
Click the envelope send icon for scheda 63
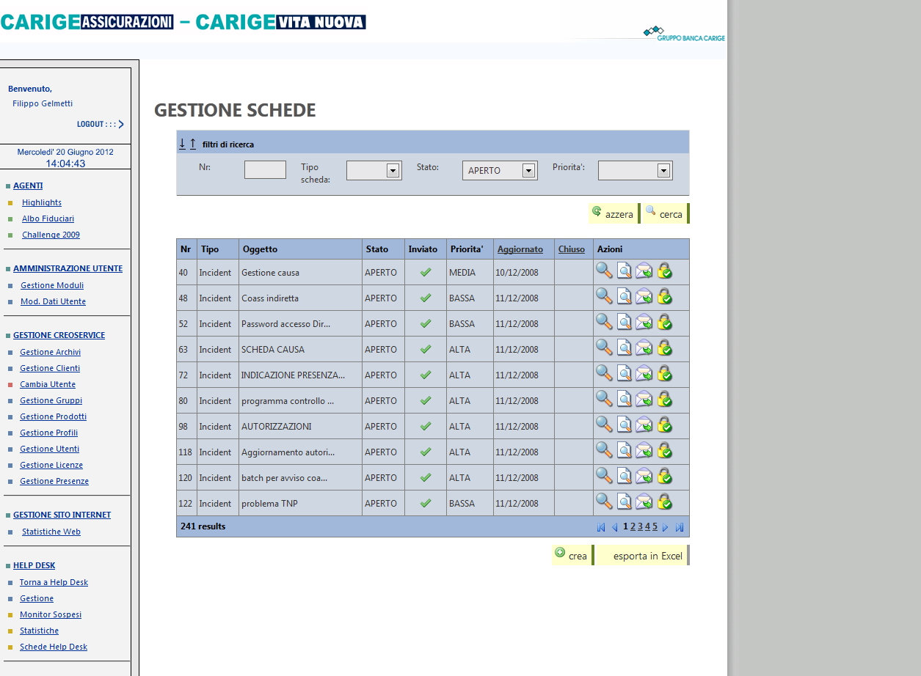click(x=644, y=348)
